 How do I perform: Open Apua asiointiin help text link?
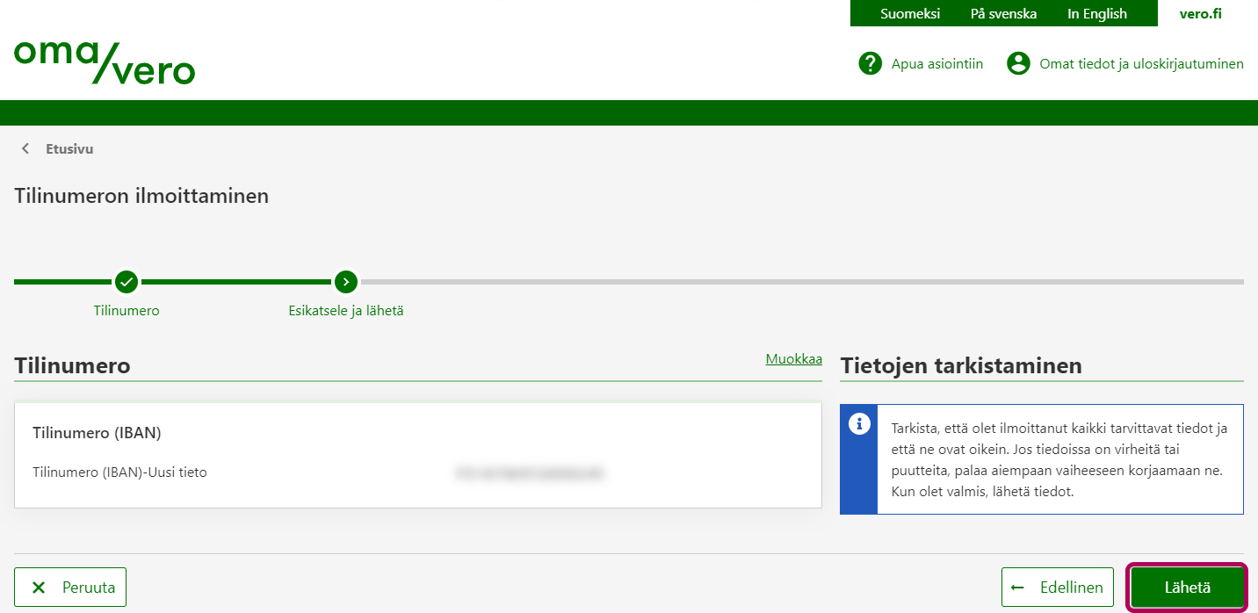coord(936,63)
